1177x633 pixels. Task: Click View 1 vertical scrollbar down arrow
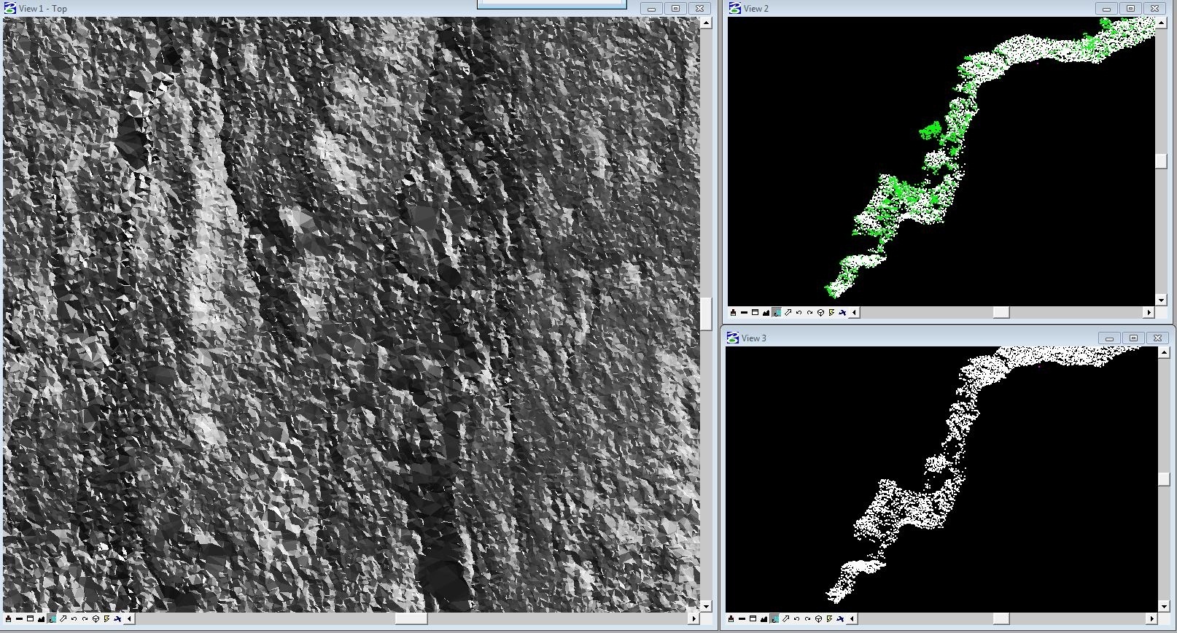tap(706, 606)
